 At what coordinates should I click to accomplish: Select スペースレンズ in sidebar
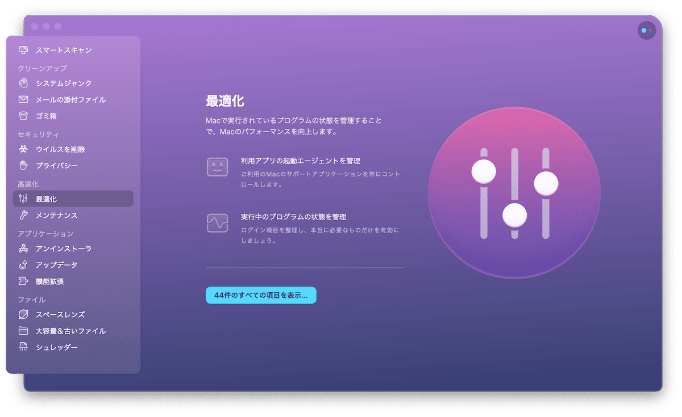[x=73, y=314]
